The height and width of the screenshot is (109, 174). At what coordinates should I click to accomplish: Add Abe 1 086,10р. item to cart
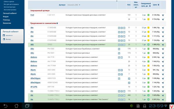click(x=163, y=28)
